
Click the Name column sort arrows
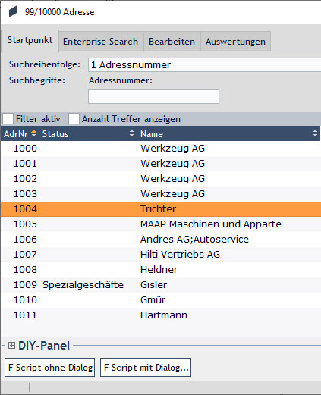click(x=315, y=133)
